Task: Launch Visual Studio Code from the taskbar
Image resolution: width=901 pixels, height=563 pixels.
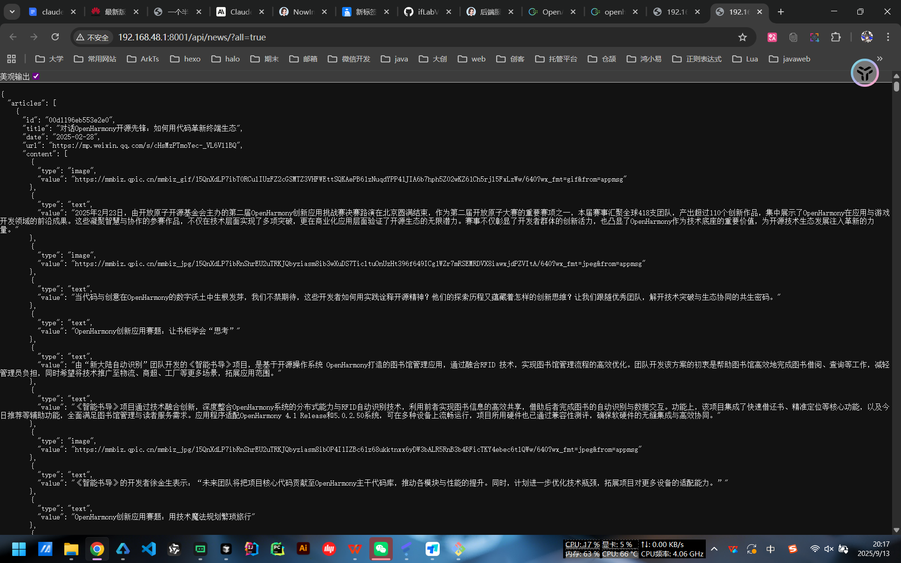Action: coord(149,548)
